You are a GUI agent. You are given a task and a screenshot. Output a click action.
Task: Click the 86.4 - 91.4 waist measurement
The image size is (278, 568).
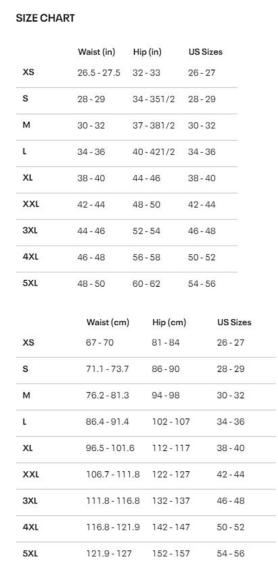pyautogui.click(x=107, y=422)
